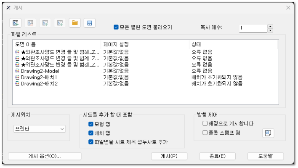Decrease 복사 매수 with down arrow
The height and width of the screenshot is (168, 298).
click(x=270, y=30)
